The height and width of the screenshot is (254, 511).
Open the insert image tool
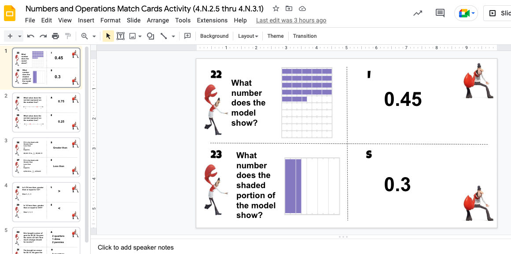pyautogui.click(x=133, y=36)
